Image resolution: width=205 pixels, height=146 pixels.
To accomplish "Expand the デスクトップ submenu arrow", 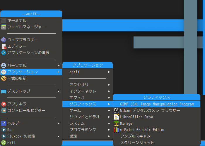I will 59,91.
